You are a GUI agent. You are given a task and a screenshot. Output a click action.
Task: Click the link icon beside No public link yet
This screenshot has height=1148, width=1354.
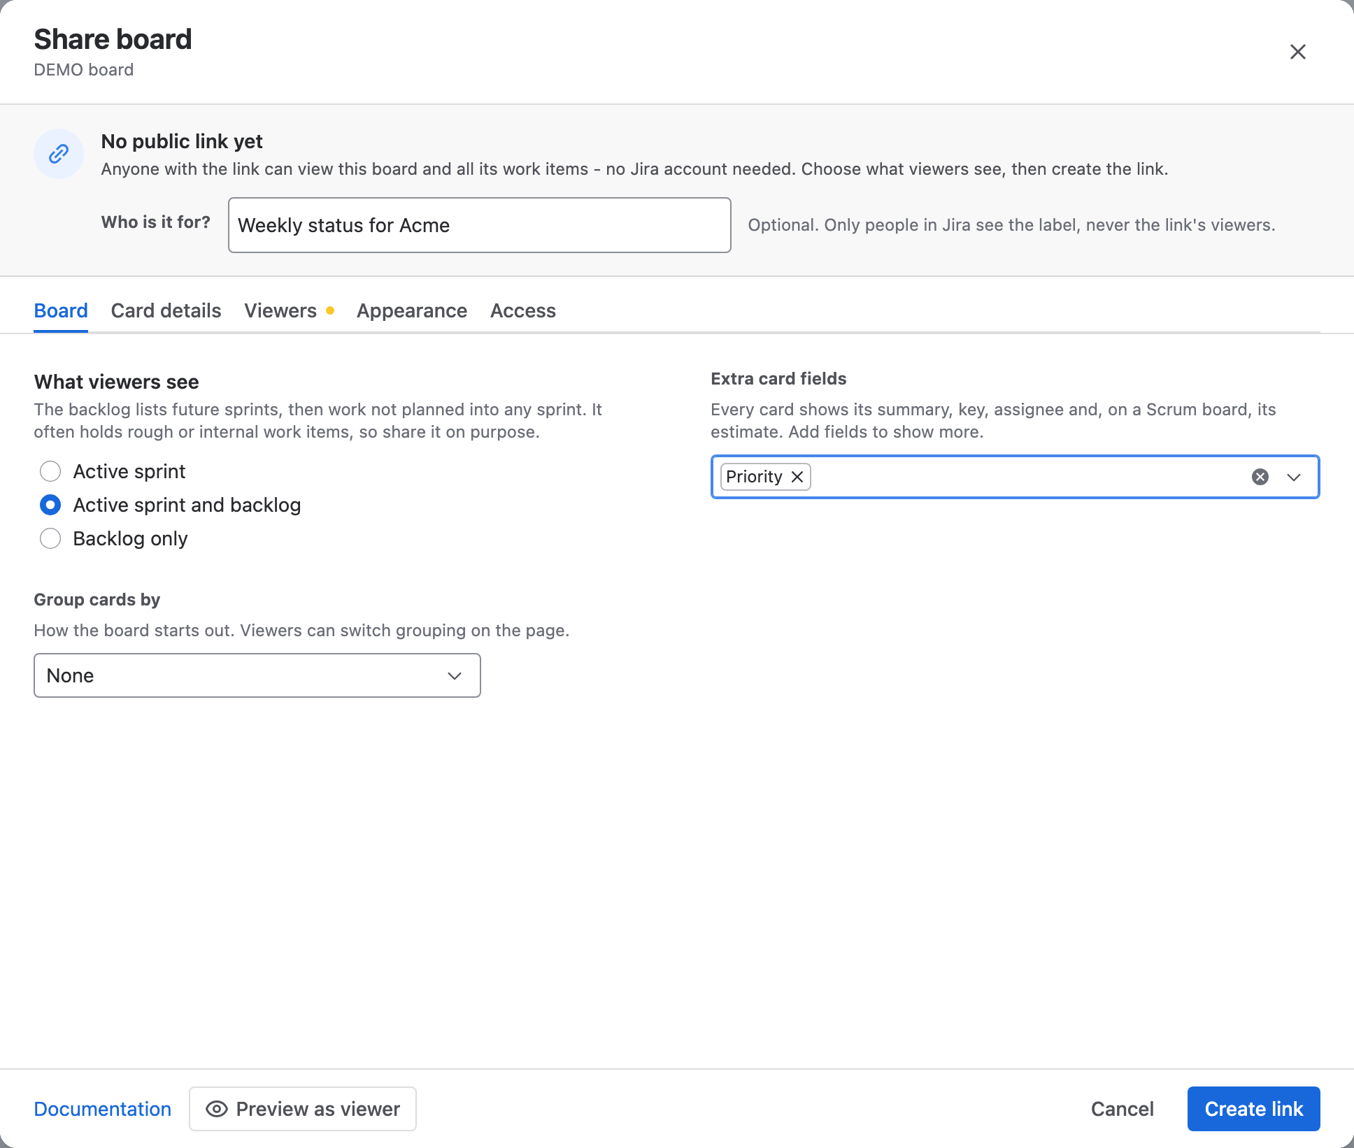pyautogui.click(x=59, y=154)
